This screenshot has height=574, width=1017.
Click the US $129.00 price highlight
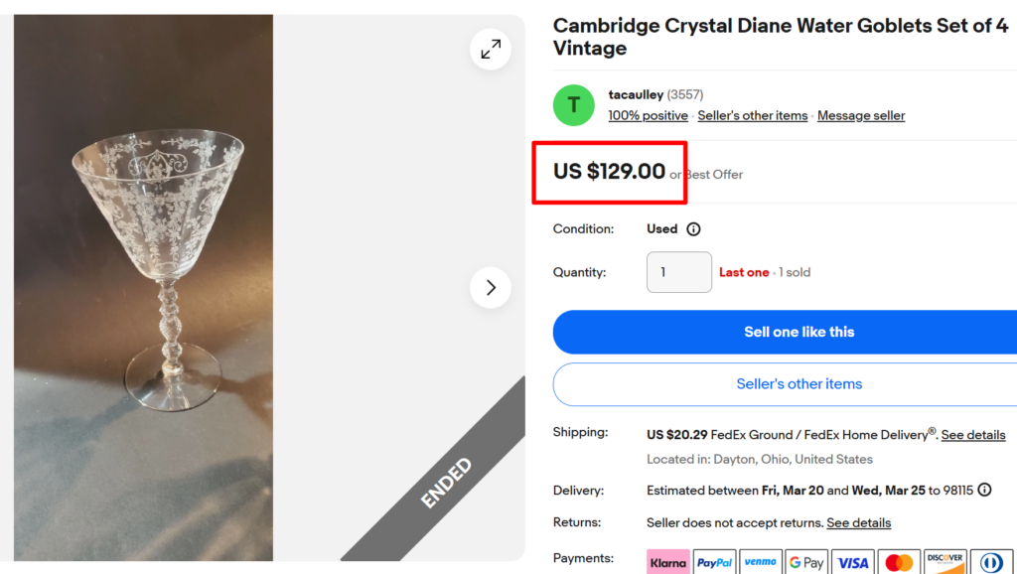(608, 171)
